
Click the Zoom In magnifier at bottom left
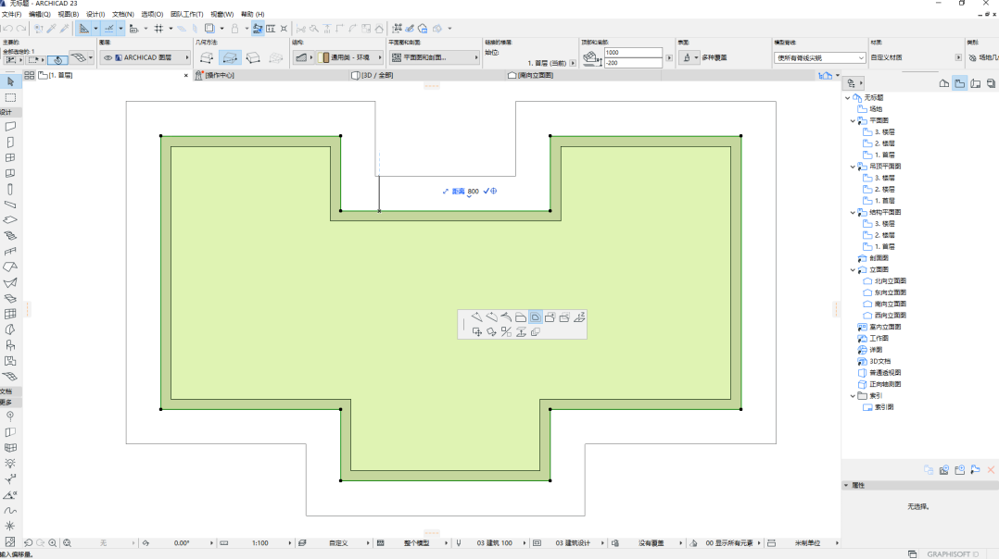[x=53, y=543]
